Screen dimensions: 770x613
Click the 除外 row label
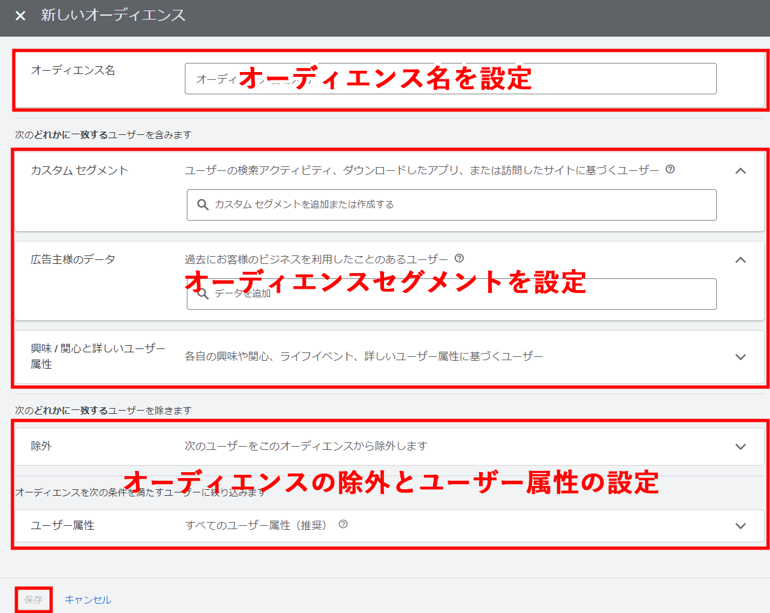41,446
